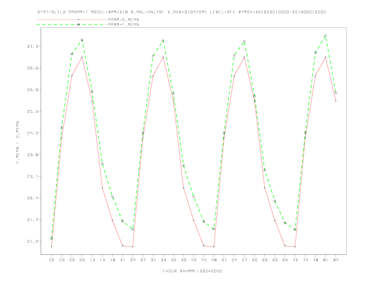Click x-axis tick label 75
This screenshot has height=283, width=366.
[305, 260]
